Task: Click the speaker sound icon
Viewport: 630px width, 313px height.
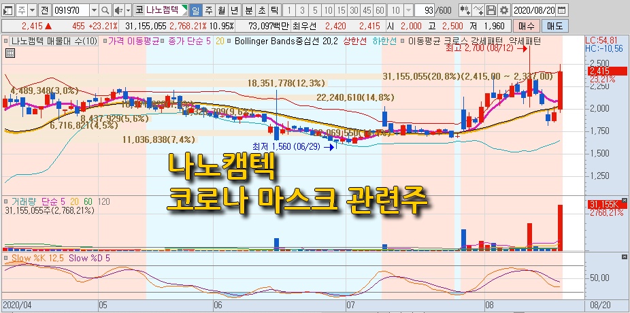Action: click(x=118, y=10)
